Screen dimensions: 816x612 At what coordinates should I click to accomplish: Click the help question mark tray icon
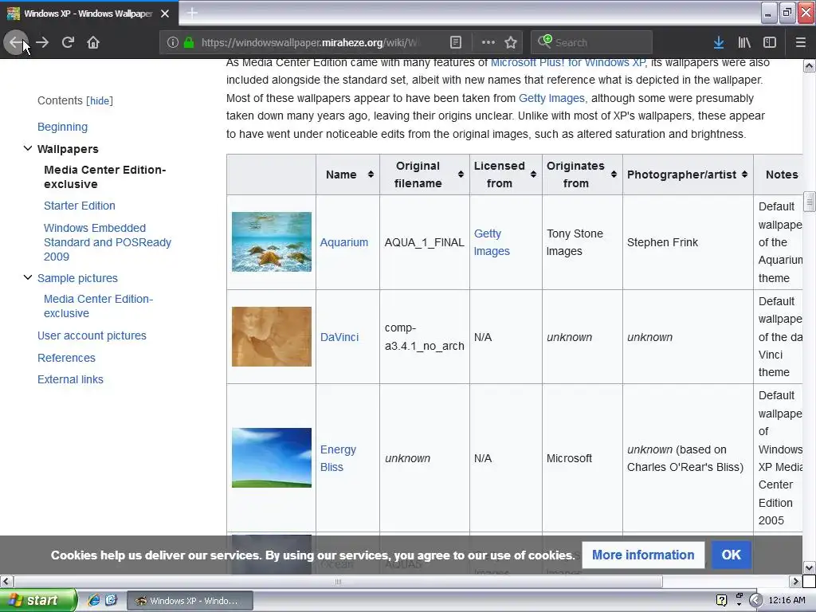pyautogui.click(x=722, y=601)
